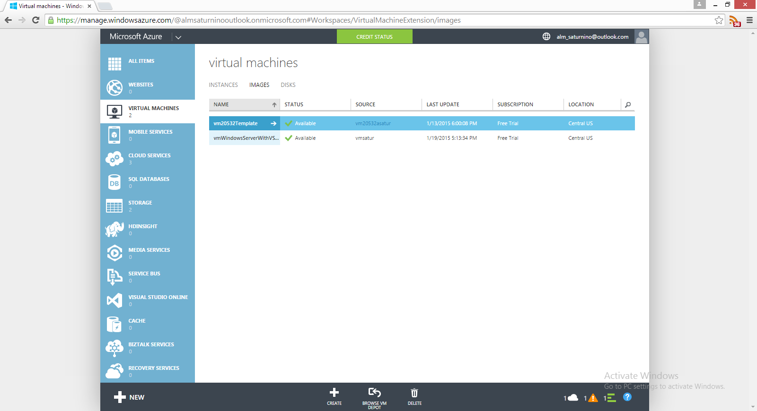Open a new browser tab

click(x=105, y=6)
